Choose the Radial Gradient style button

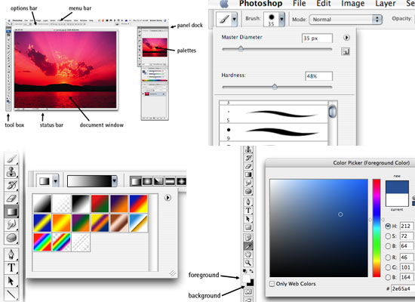click(x=147, y=181)
